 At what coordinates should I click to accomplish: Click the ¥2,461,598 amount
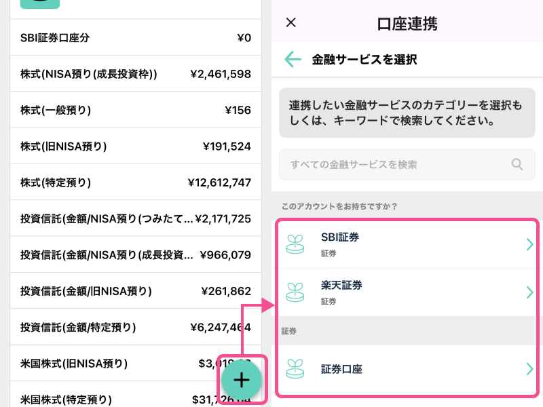click(x=221, y=74)
